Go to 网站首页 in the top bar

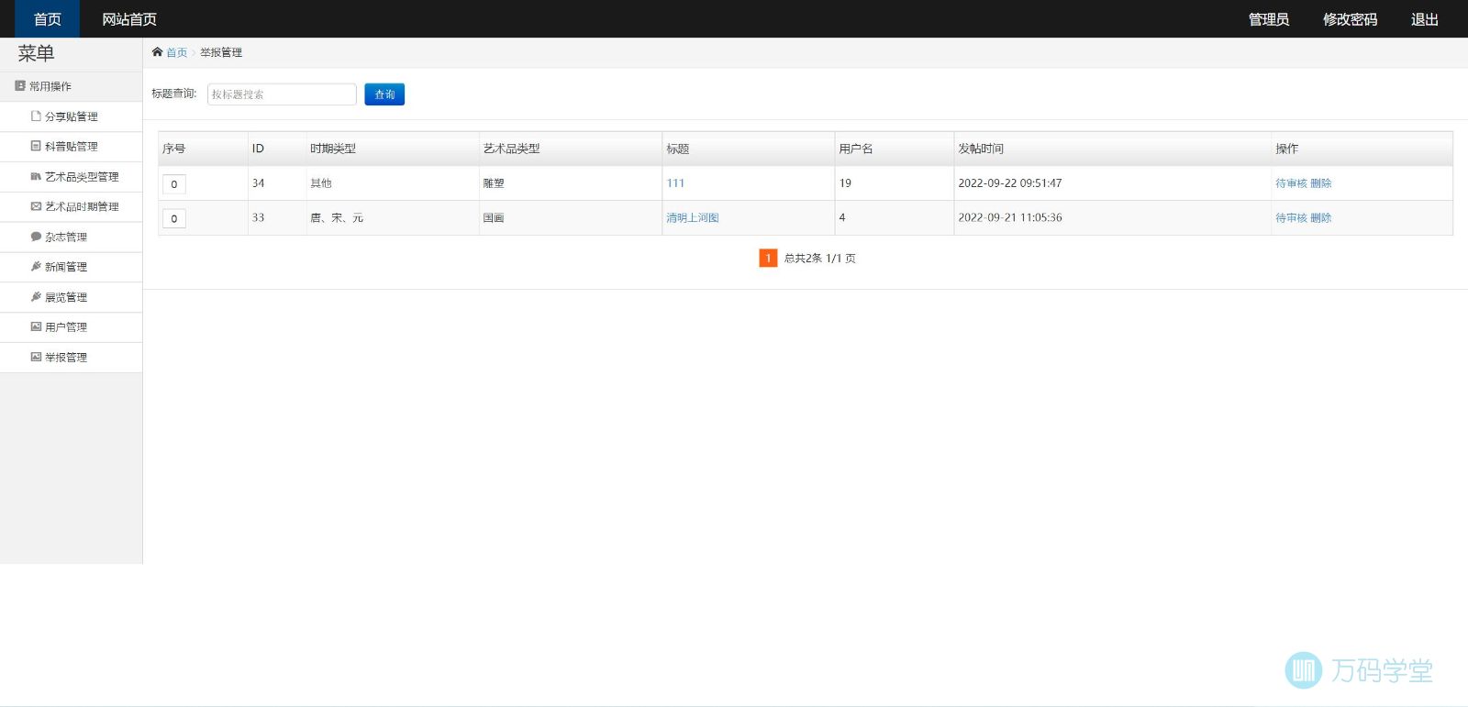point(129,19)
